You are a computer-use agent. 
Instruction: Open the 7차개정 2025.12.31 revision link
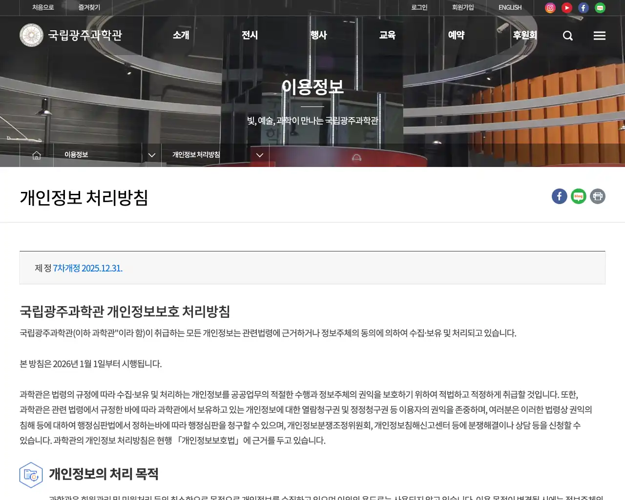pos(87,268)
